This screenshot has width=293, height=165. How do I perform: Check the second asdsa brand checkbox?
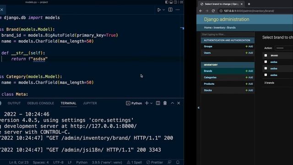coord(266,68)
